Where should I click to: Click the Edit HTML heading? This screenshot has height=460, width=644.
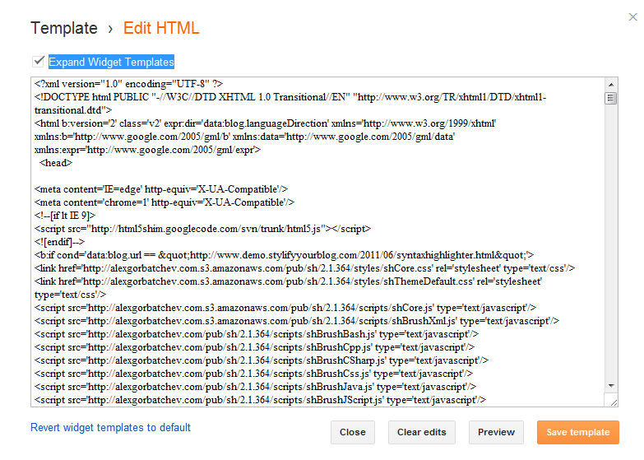point(161,28)
